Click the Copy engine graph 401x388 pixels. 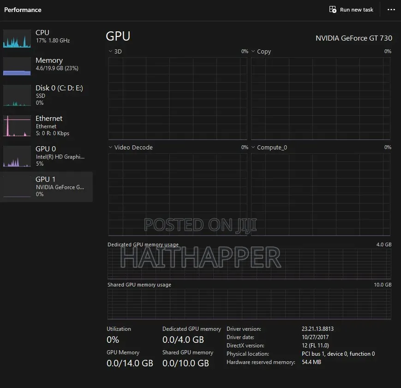tap(321, 98)
